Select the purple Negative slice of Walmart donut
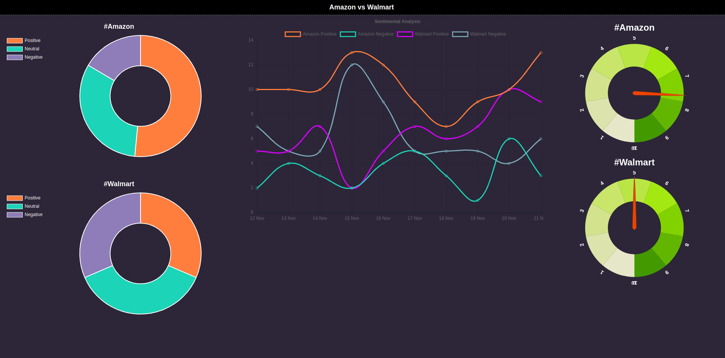The image size is (725, 358). 102,229
